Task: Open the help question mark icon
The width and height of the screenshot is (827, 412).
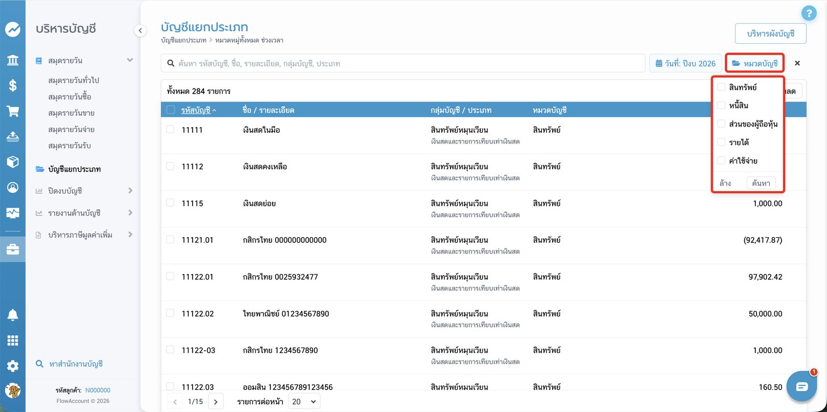Action: point(808,14)
